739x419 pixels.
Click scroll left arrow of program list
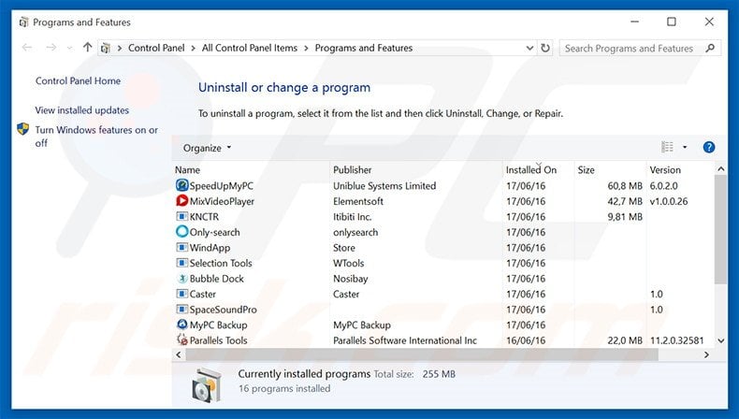179,354
